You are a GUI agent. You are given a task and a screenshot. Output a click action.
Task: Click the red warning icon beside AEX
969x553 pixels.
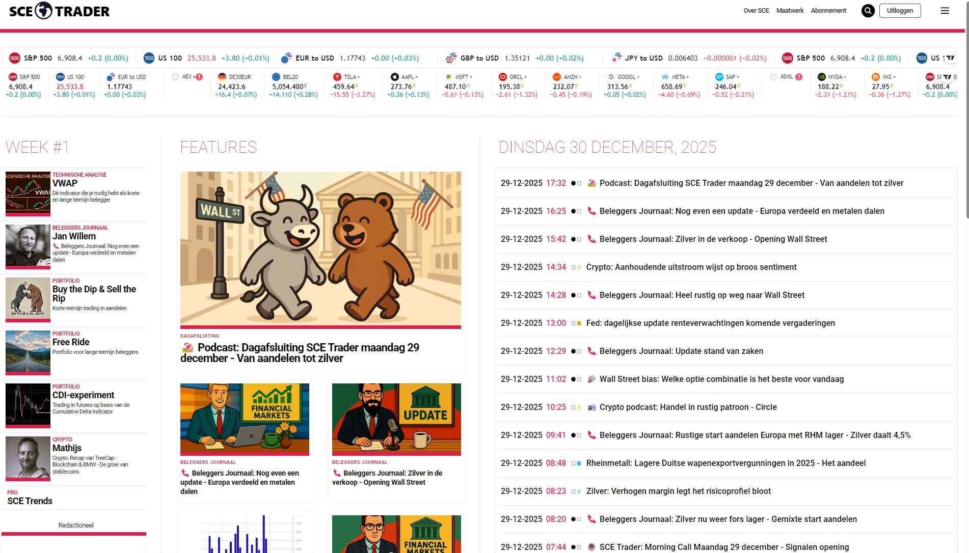(199, 77)
